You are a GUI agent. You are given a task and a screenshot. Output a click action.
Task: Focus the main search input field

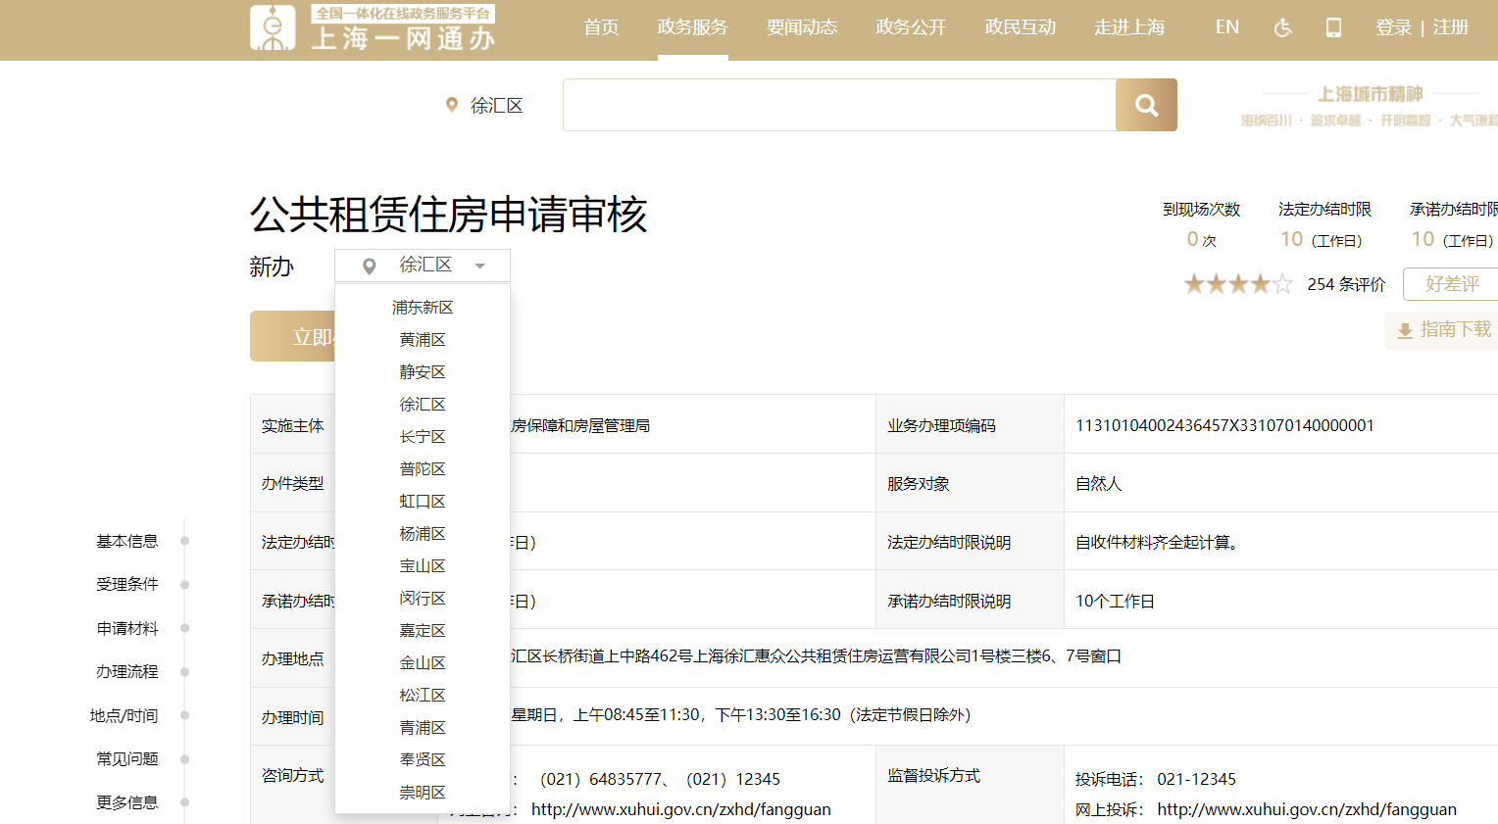coord(839,105)
